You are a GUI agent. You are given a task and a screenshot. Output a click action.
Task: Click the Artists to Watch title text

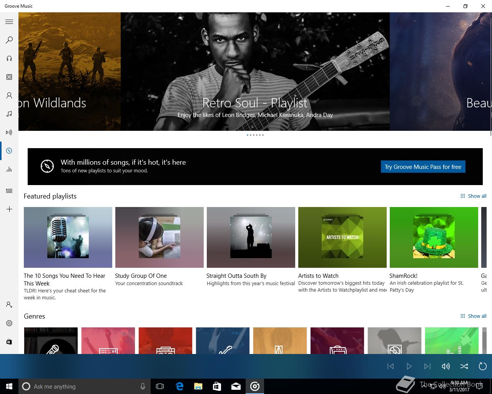(318, 275)
